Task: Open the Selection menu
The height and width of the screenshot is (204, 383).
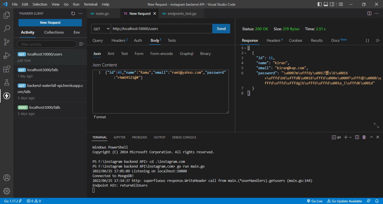Action: pyautogui.click(x=40, y=4)
